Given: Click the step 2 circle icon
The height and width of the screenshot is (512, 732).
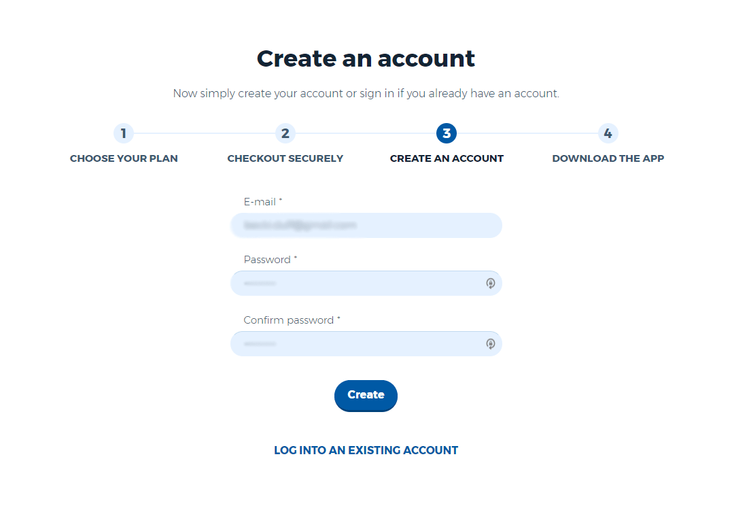Looking at the screenshot, I should (285, 133).
